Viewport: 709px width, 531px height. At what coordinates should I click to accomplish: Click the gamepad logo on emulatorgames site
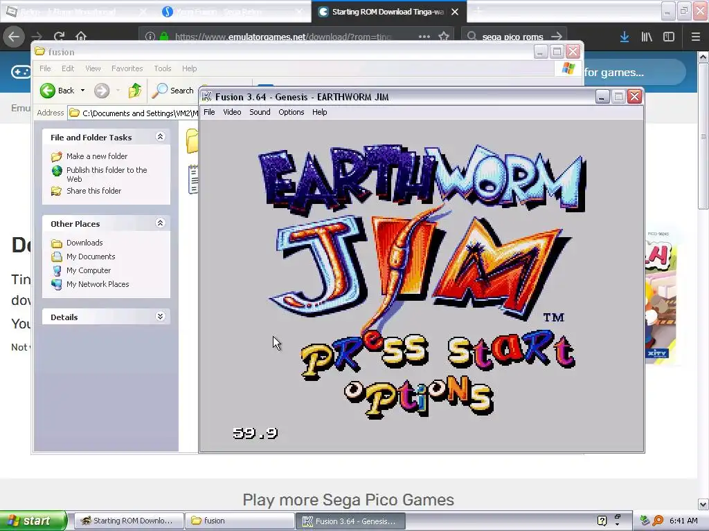21,72
